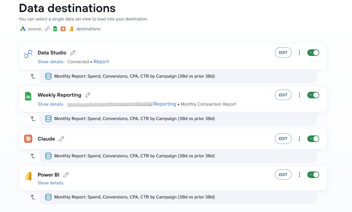Click the Data Studio card logo icon
Viewport: 352px width, 212px height.
[28, 54]
